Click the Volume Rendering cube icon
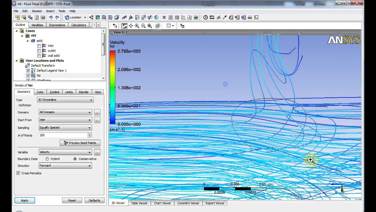 (x=117, y=17)
